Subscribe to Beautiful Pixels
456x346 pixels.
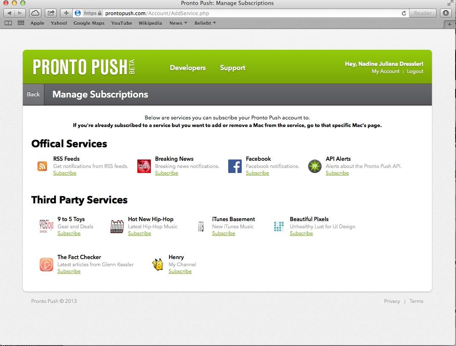[301, 233]
